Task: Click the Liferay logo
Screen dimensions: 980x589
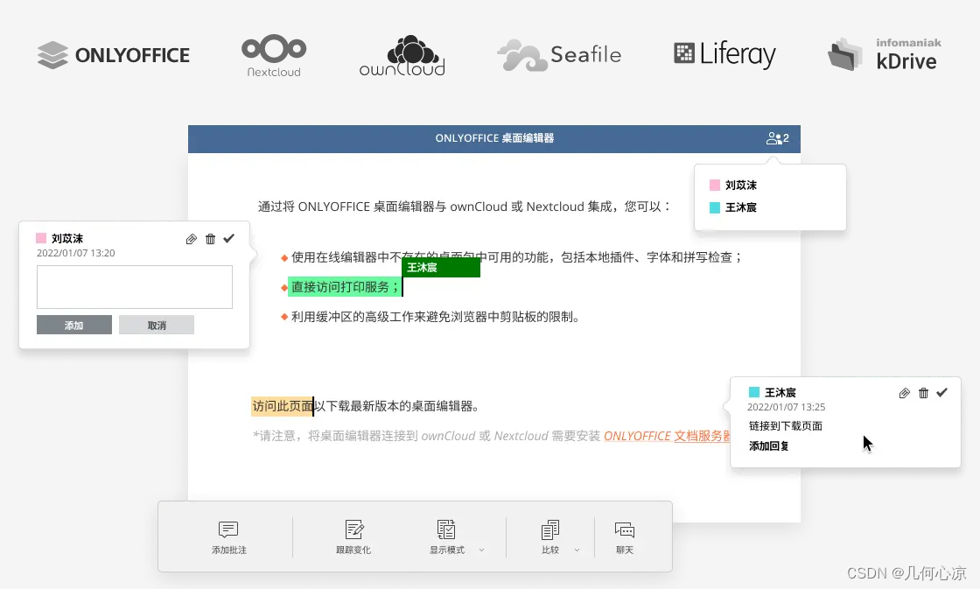Action: tap(725, 53)
